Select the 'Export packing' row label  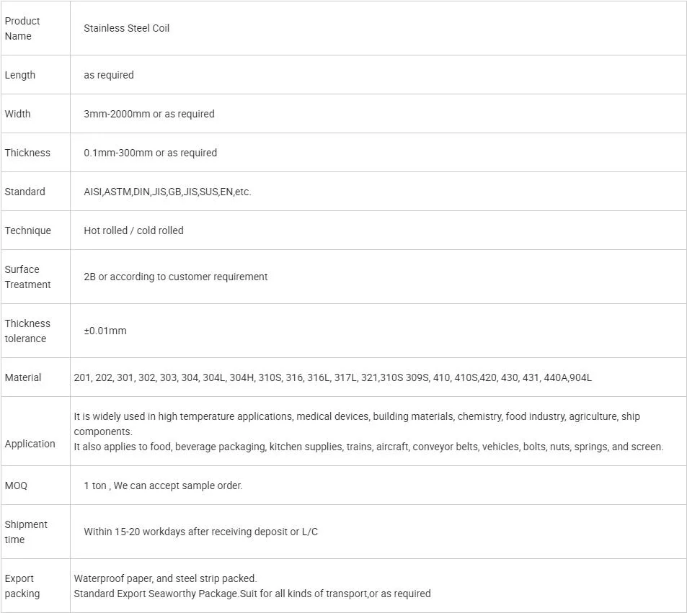pyautogui.click(x=22, y=586)
